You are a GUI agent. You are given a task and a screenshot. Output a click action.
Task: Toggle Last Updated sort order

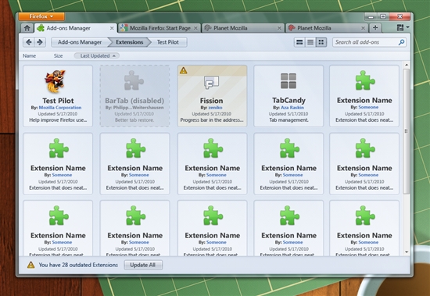[97, 56]
